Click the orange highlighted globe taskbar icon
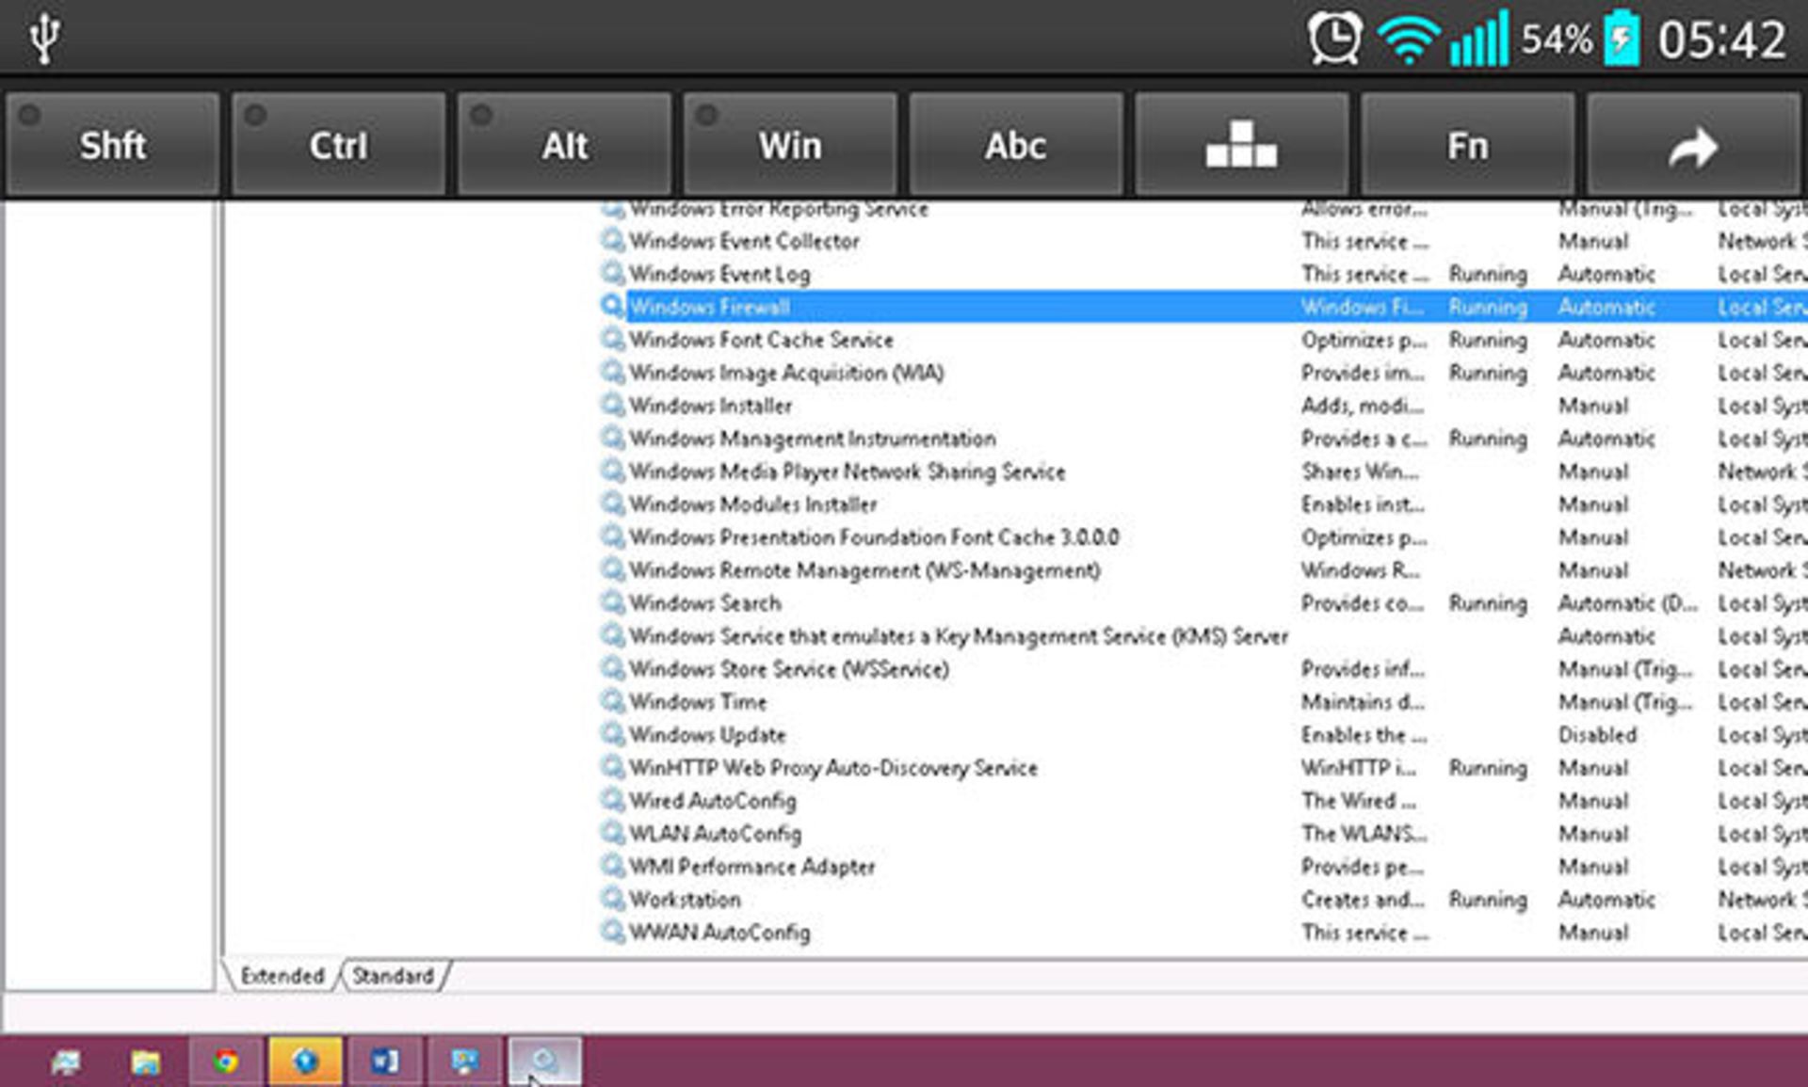This screenshot has height=1087, width=1808. [305, 1062]
